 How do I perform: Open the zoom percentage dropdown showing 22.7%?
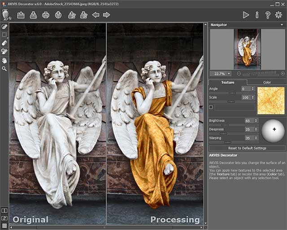(x=228, y=73)
